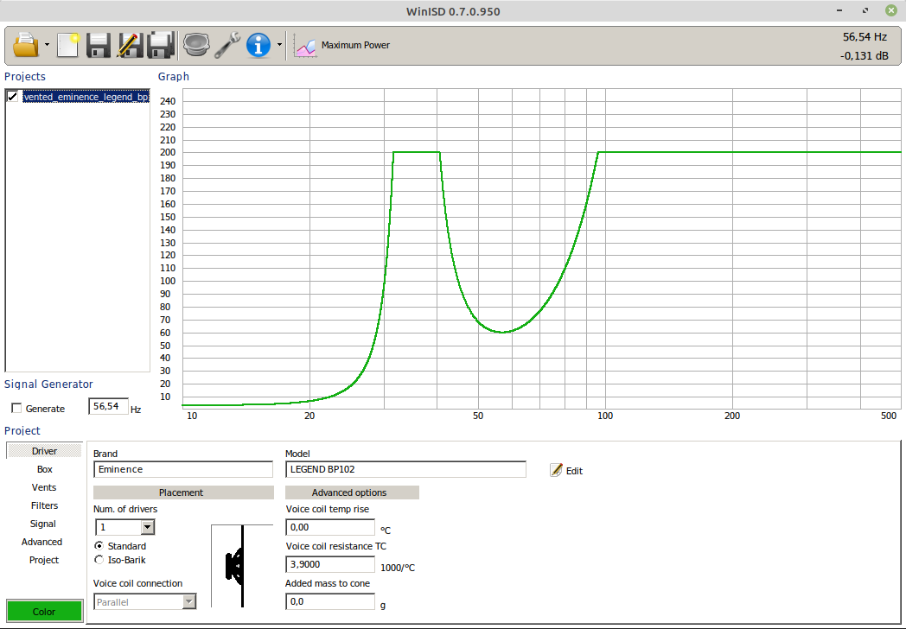Screen dimensions: 906x629
Task: Click Save As floppy with pencil icon
Action: click(x=130, y=45)
